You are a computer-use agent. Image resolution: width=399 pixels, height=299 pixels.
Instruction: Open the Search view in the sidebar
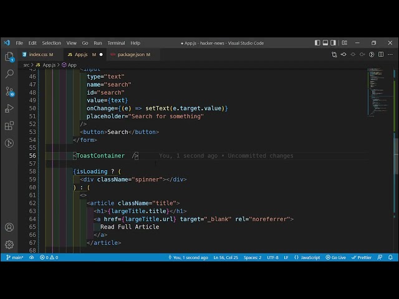tap(9, 74)
